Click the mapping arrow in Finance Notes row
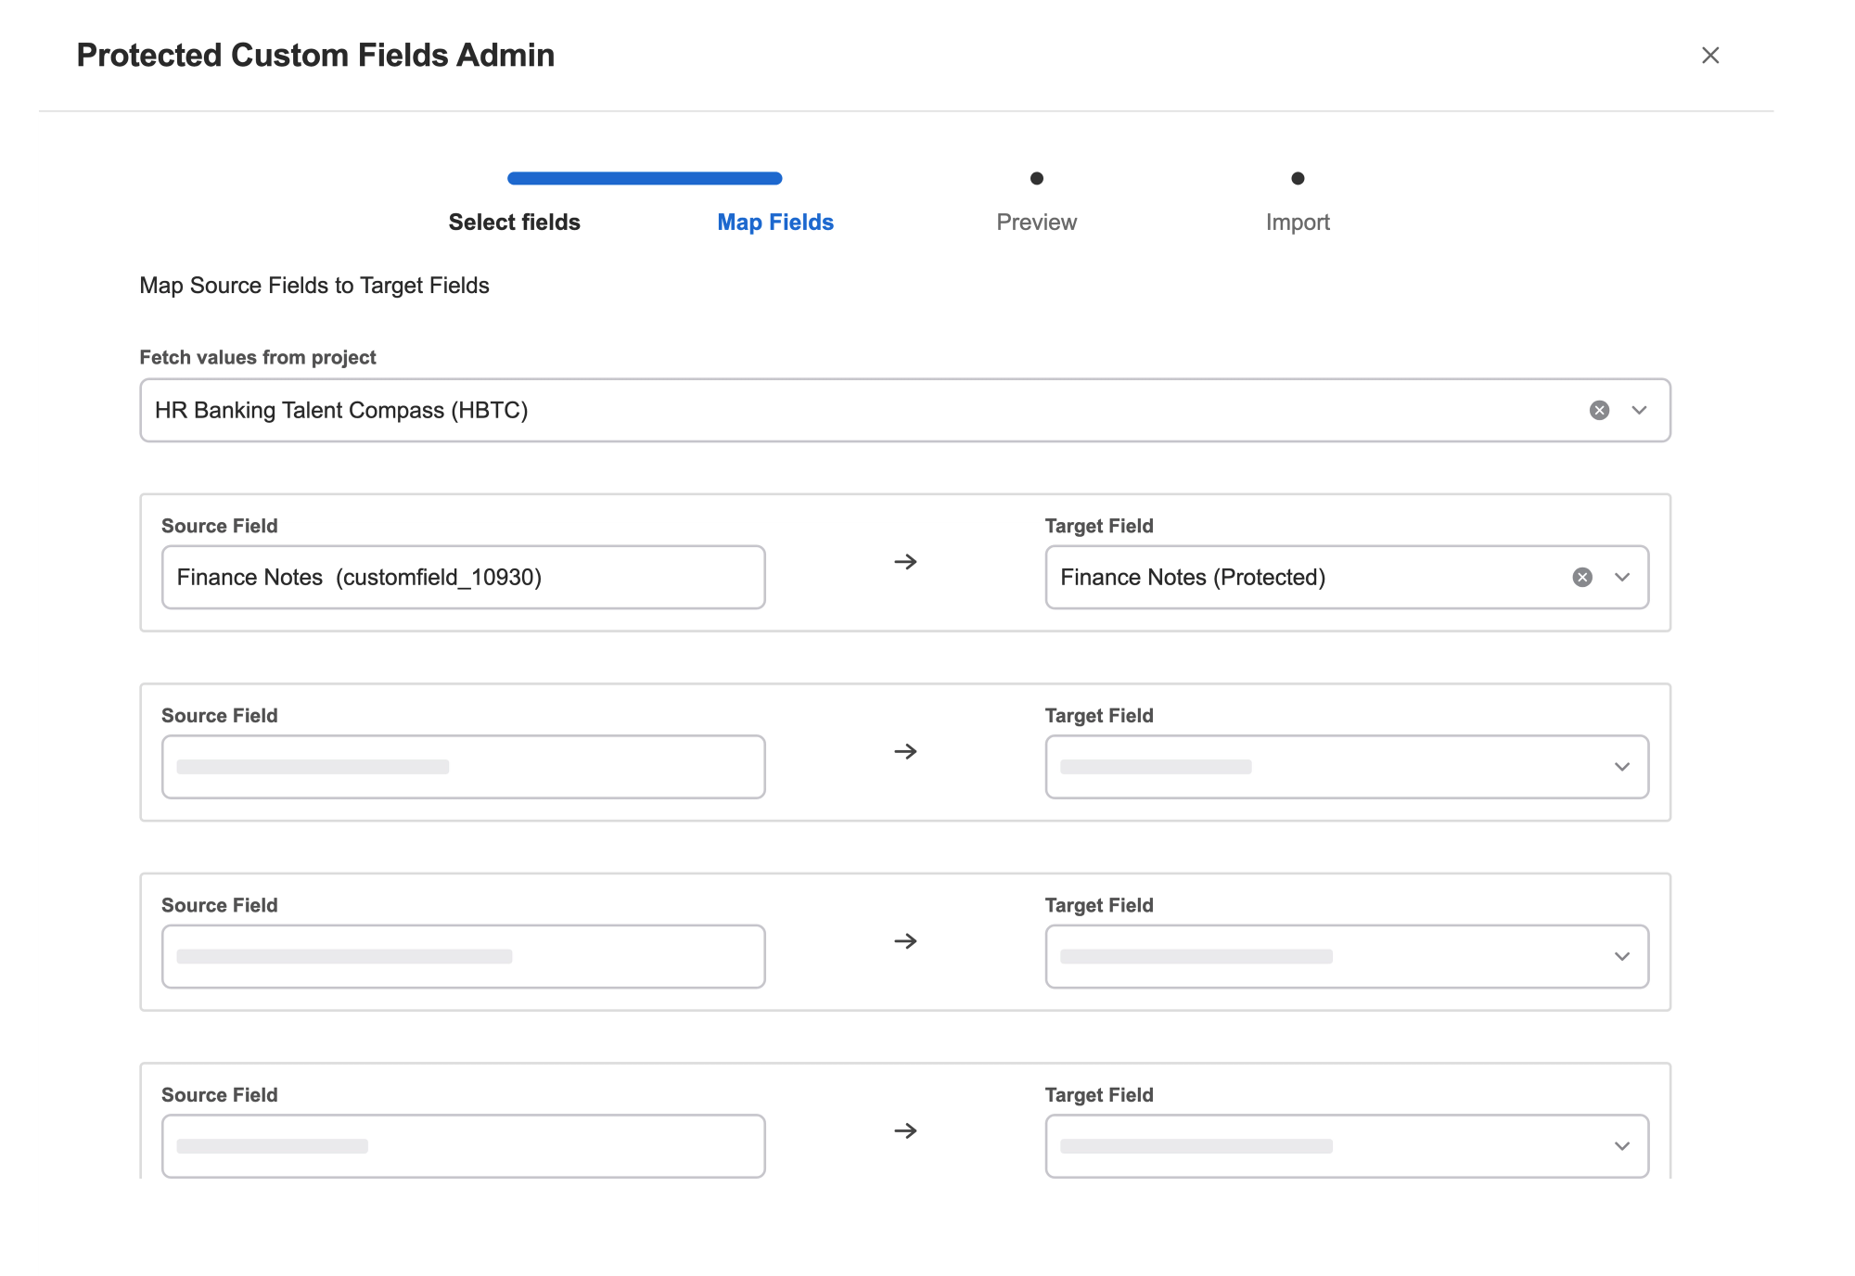 905,562
